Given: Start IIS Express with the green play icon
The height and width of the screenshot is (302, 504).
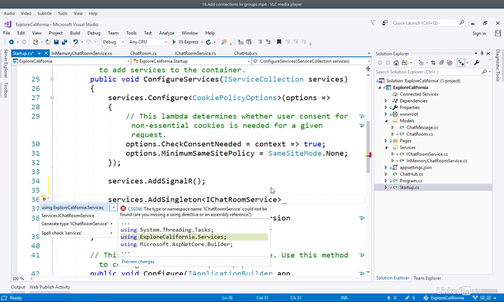Looking at the screenshot, I should (174, 42).
